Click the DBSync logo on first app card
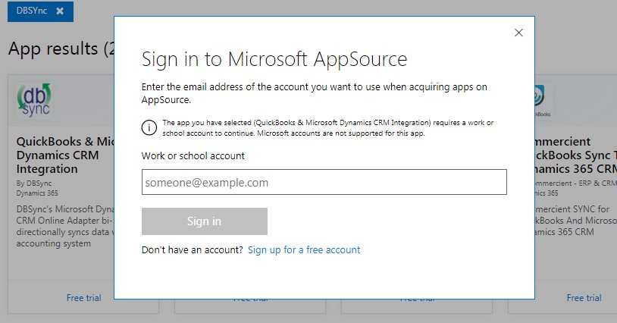The width and height of the screenshot is (617, 323). click(x=34, y=99)
